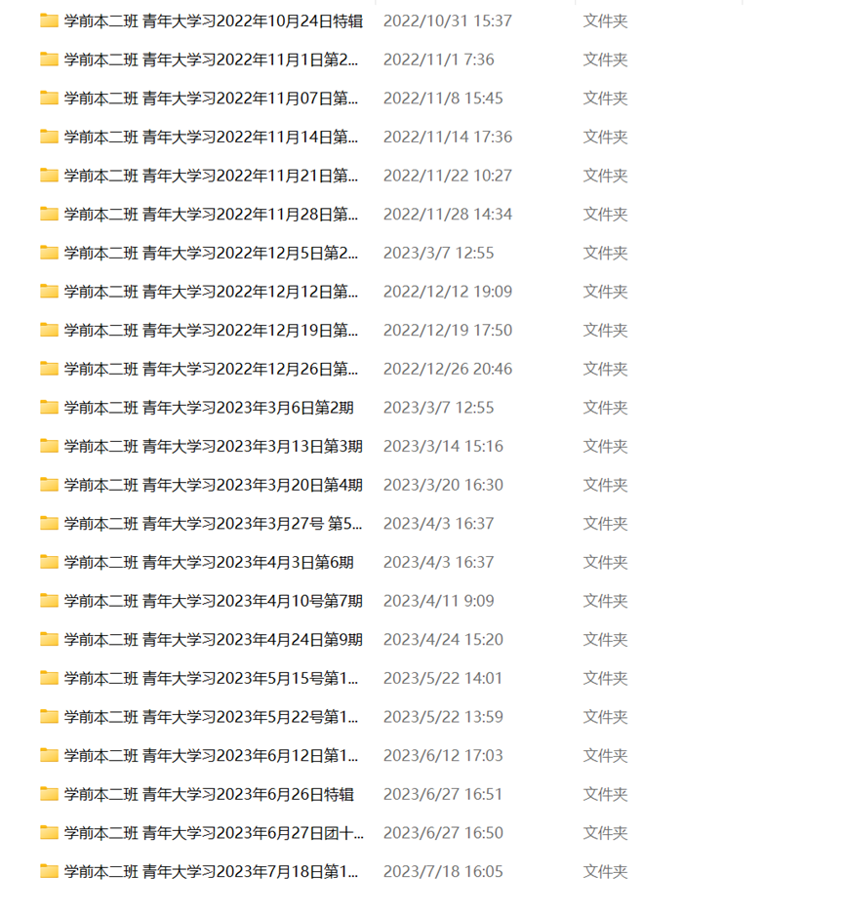This screenshot has width=844, height=914.
Task: Click 文件夹 type of 2022年11月28日 row
Action: pyautogui.click(x=605, y=215)
